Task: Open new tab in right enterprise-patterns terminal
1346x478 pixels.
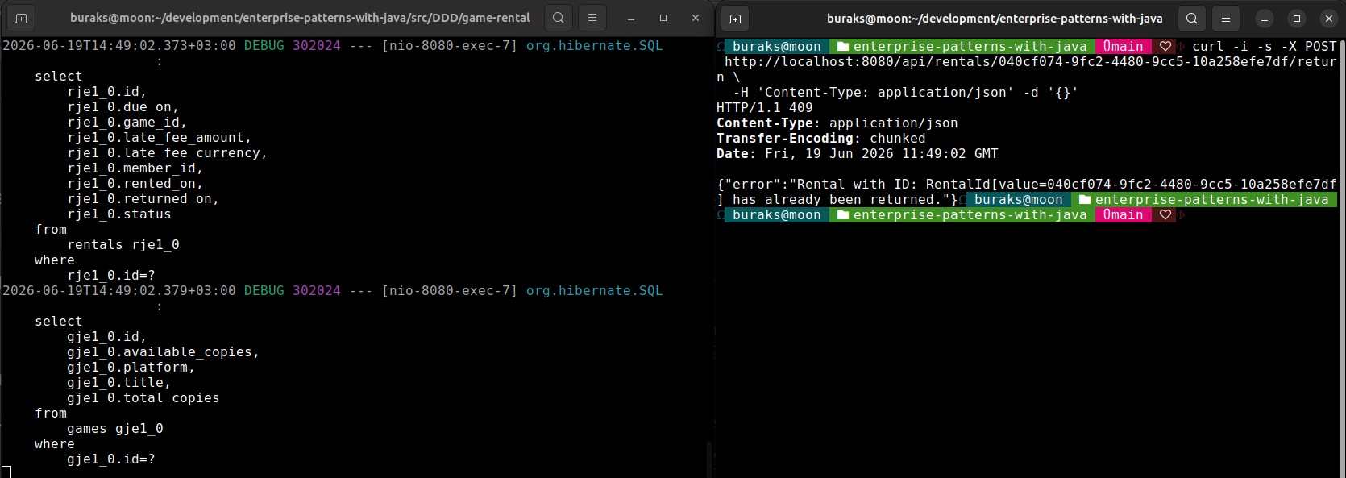Action: click(x=735, y=18)
